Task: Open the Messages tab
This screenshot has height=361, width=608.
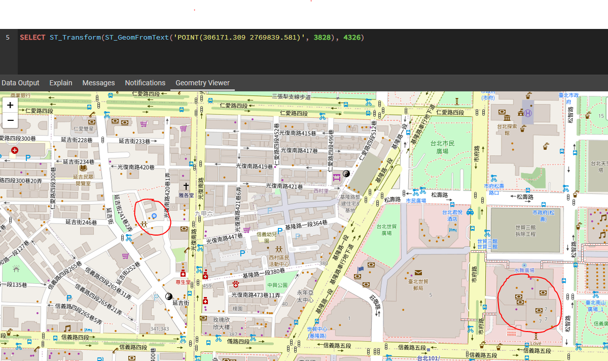Action: (x=98, y=83)
